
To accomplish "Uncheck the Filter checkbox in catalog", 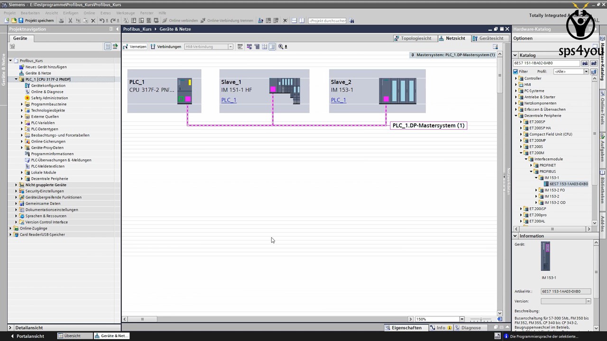I will tap(516, 72).
